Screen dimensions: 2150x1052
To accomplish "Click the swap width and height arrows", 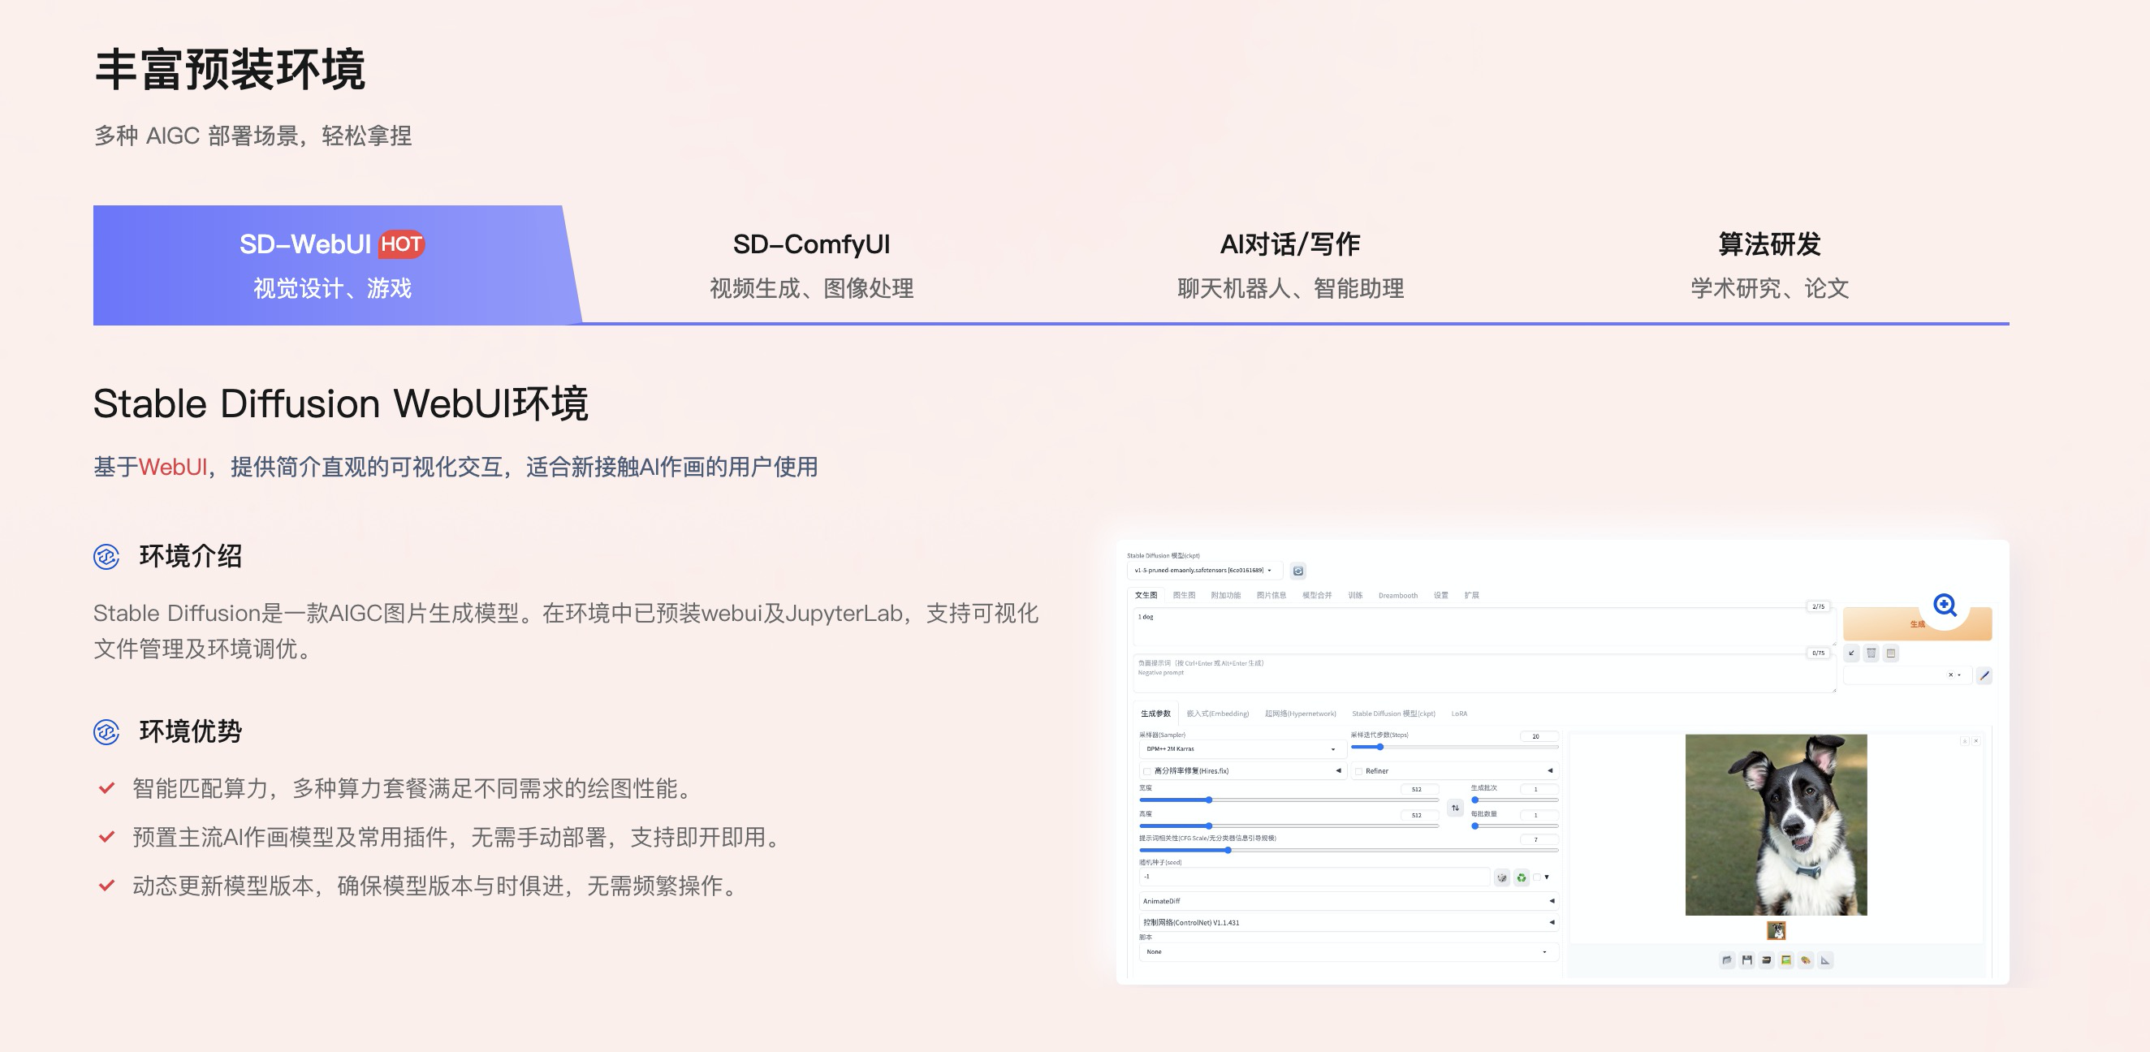I will coord(1456,808).
